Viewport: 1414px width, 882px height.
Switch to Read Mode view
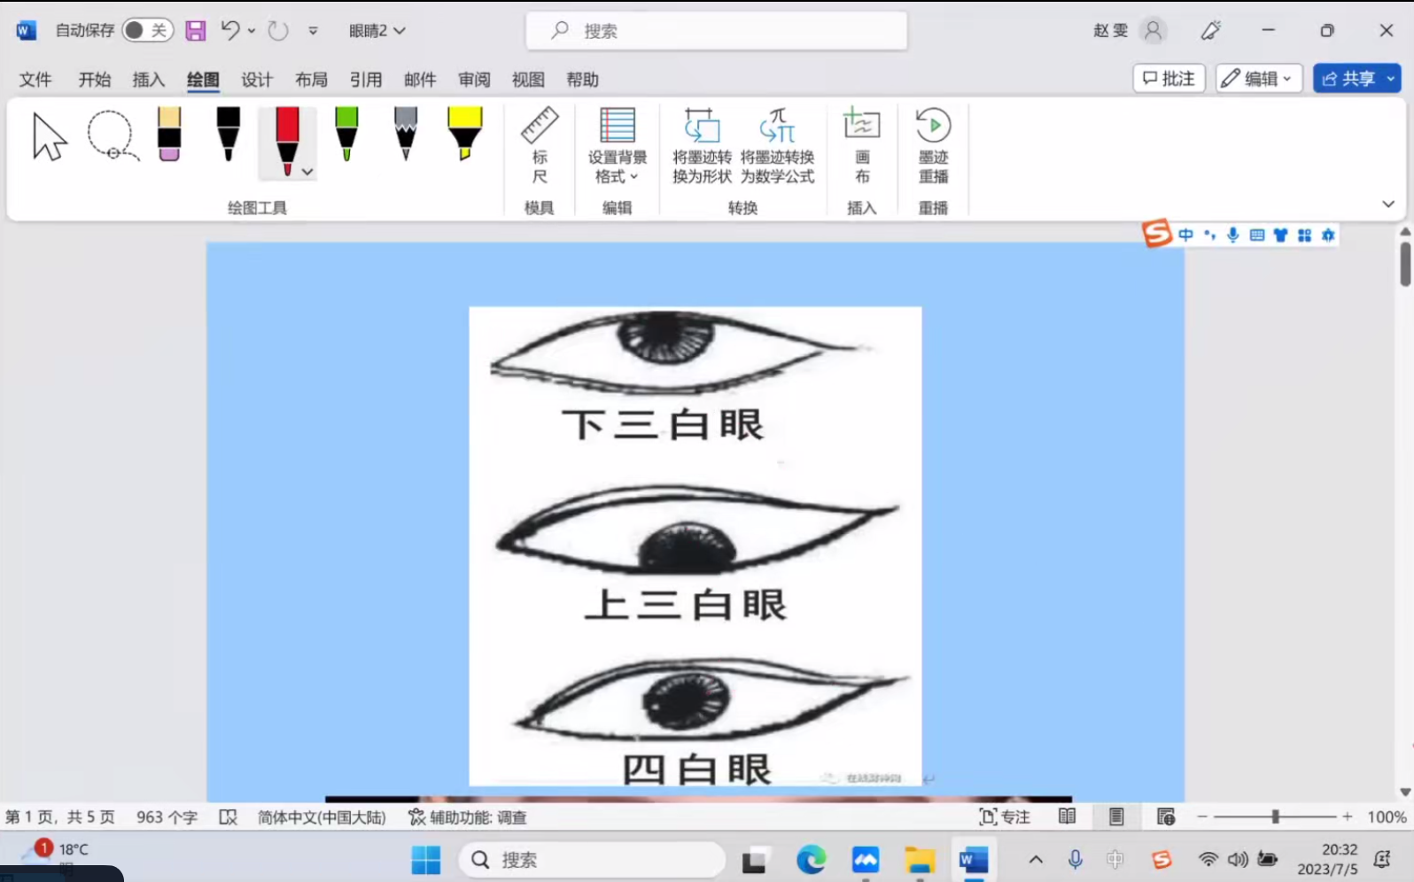click(1068, 817)
